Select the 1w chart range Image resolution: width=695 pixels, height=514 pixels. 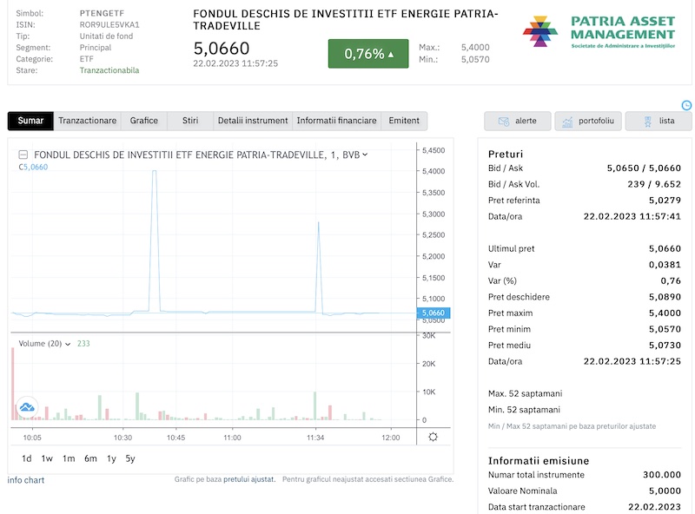(47, 458)
